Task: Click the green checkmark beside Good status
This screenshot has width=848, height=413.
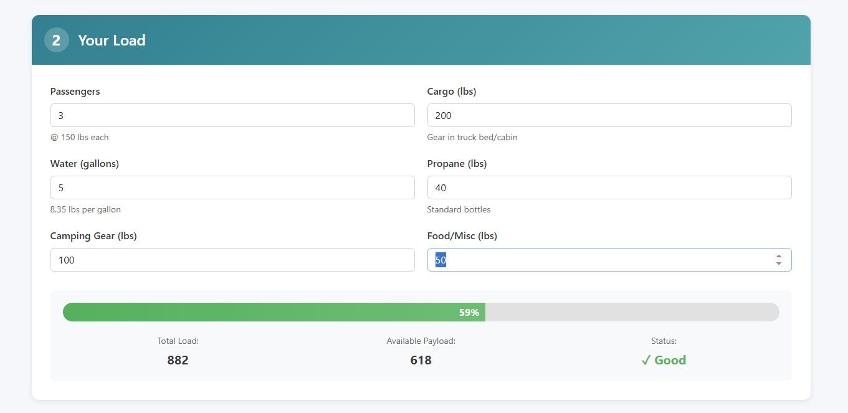Action: (x=646, y=360)
